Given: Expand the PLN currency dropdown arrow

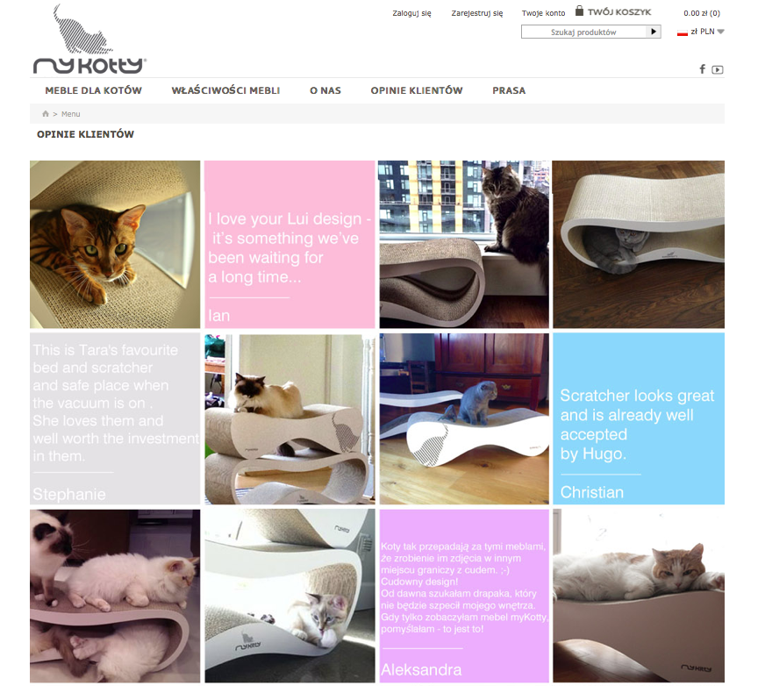Looking at the screenshot, I should (720, 32).
